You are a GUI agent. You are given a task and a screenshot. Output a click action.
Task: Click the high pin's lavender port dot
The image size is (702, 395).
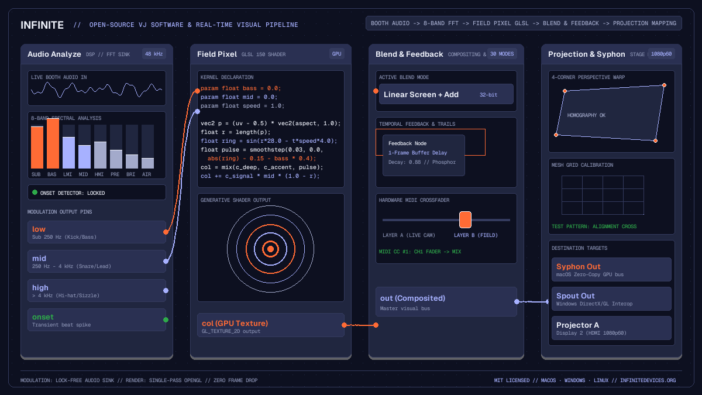[x=166, y=290]
